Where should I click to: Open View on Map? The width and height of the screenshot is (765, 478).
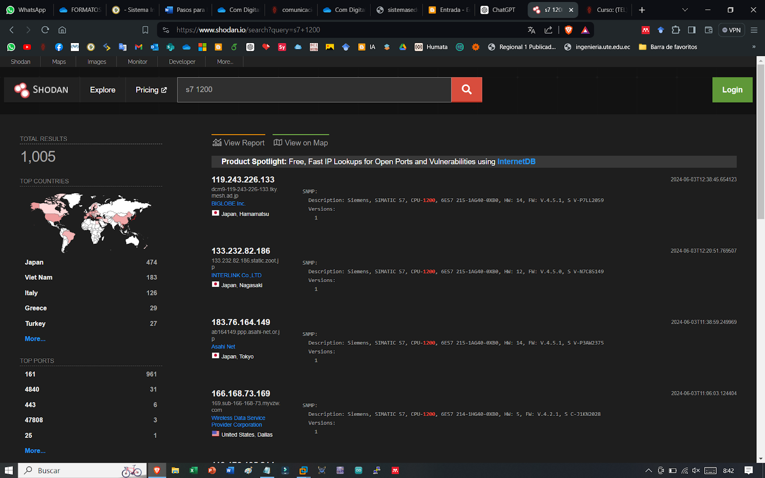coord(301,142)
